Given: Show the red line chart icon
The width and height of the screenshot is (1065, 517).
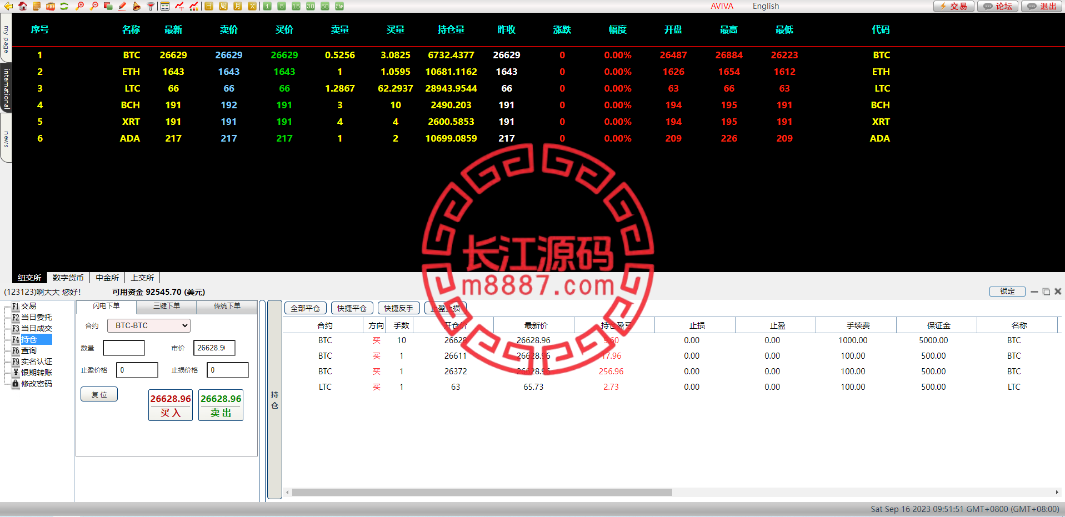Looking at the screenshot, I should (179, 6).
